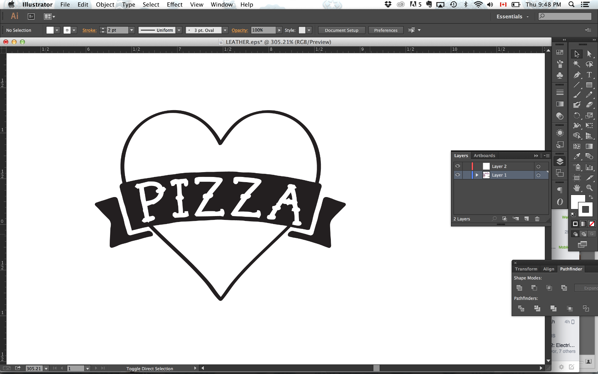Click the Preferences button
The height and width of the screenshot is (374, 598).
click(386, 30)
